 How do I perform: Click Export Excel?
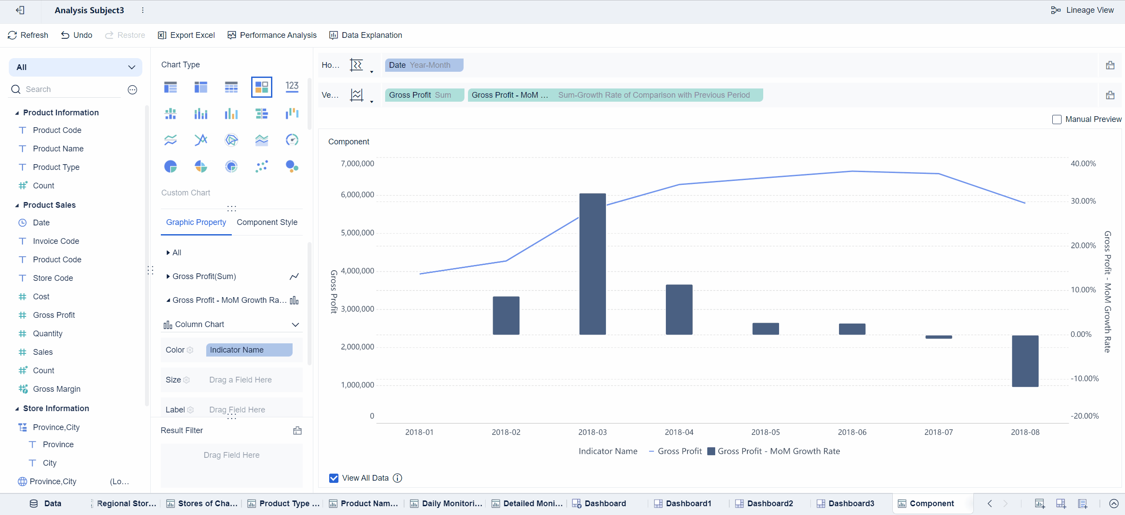(186, 35)
